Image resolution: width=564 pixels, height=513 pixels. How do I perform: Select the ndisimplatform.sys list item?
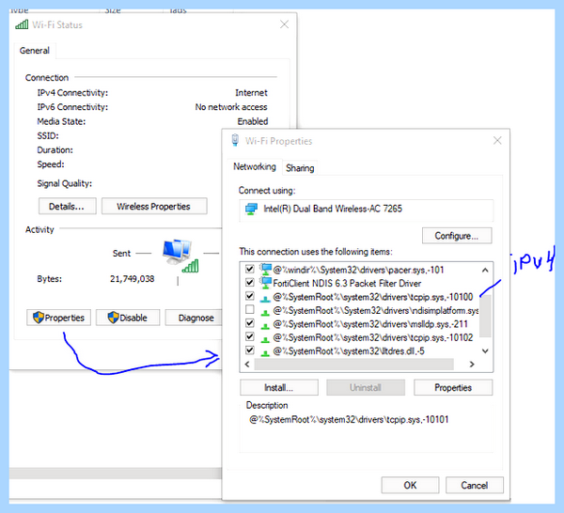375,310
